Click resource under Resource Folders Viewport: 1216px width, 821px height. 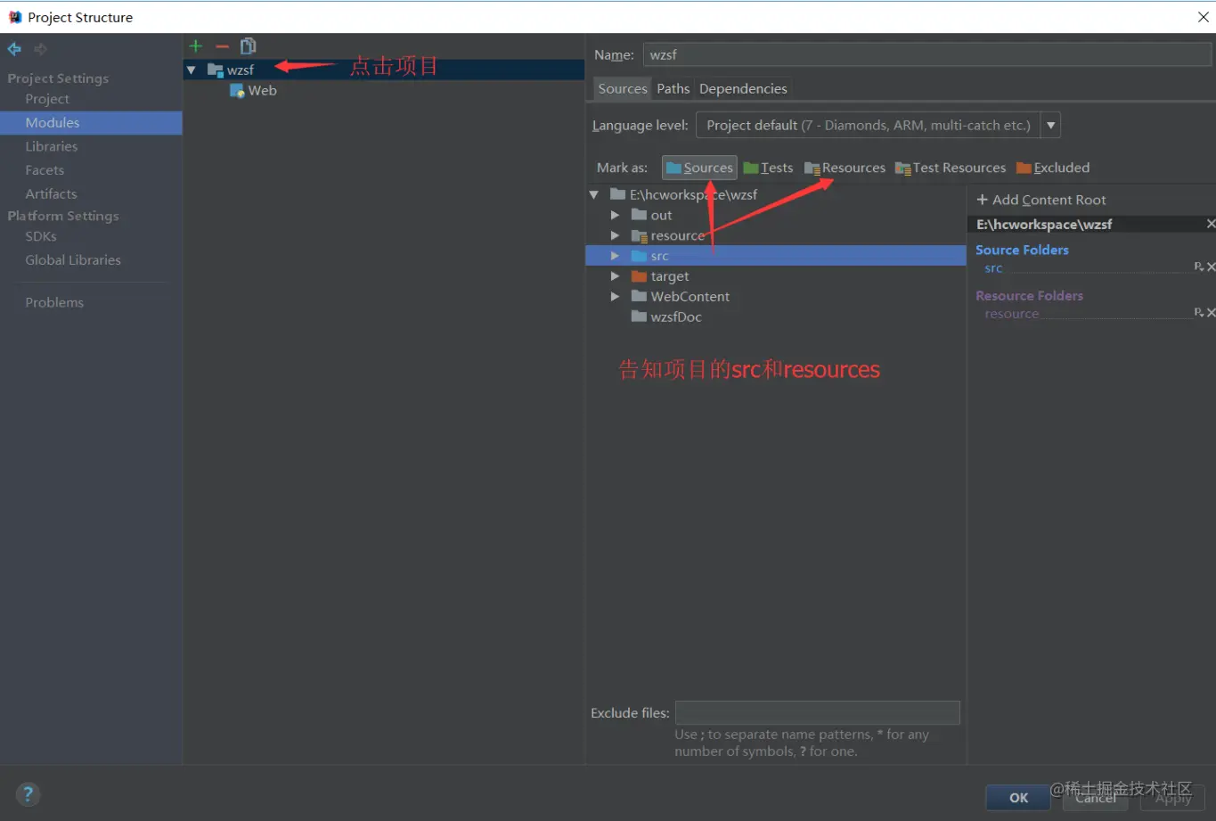coord(1011,314)
